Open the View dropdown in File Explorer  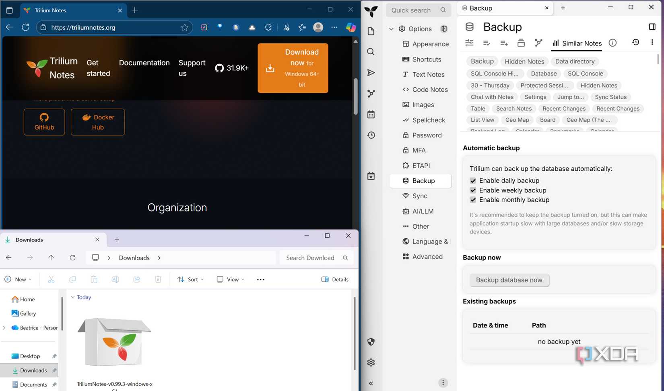[x=230, y=279]
